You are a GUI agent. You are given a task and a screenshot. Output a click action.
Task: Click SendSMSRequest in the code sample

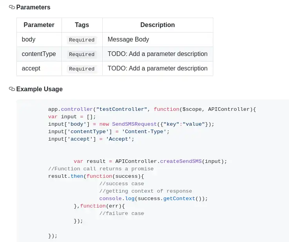tap(135, 124)
